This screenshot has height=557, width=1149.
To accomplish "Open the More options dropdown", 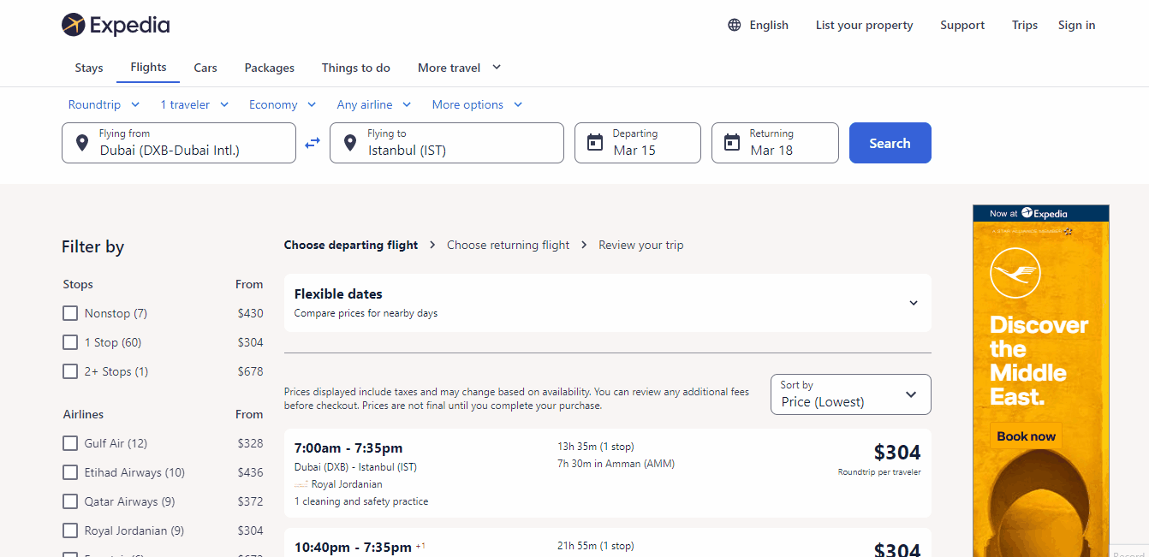I will [477, 104].
